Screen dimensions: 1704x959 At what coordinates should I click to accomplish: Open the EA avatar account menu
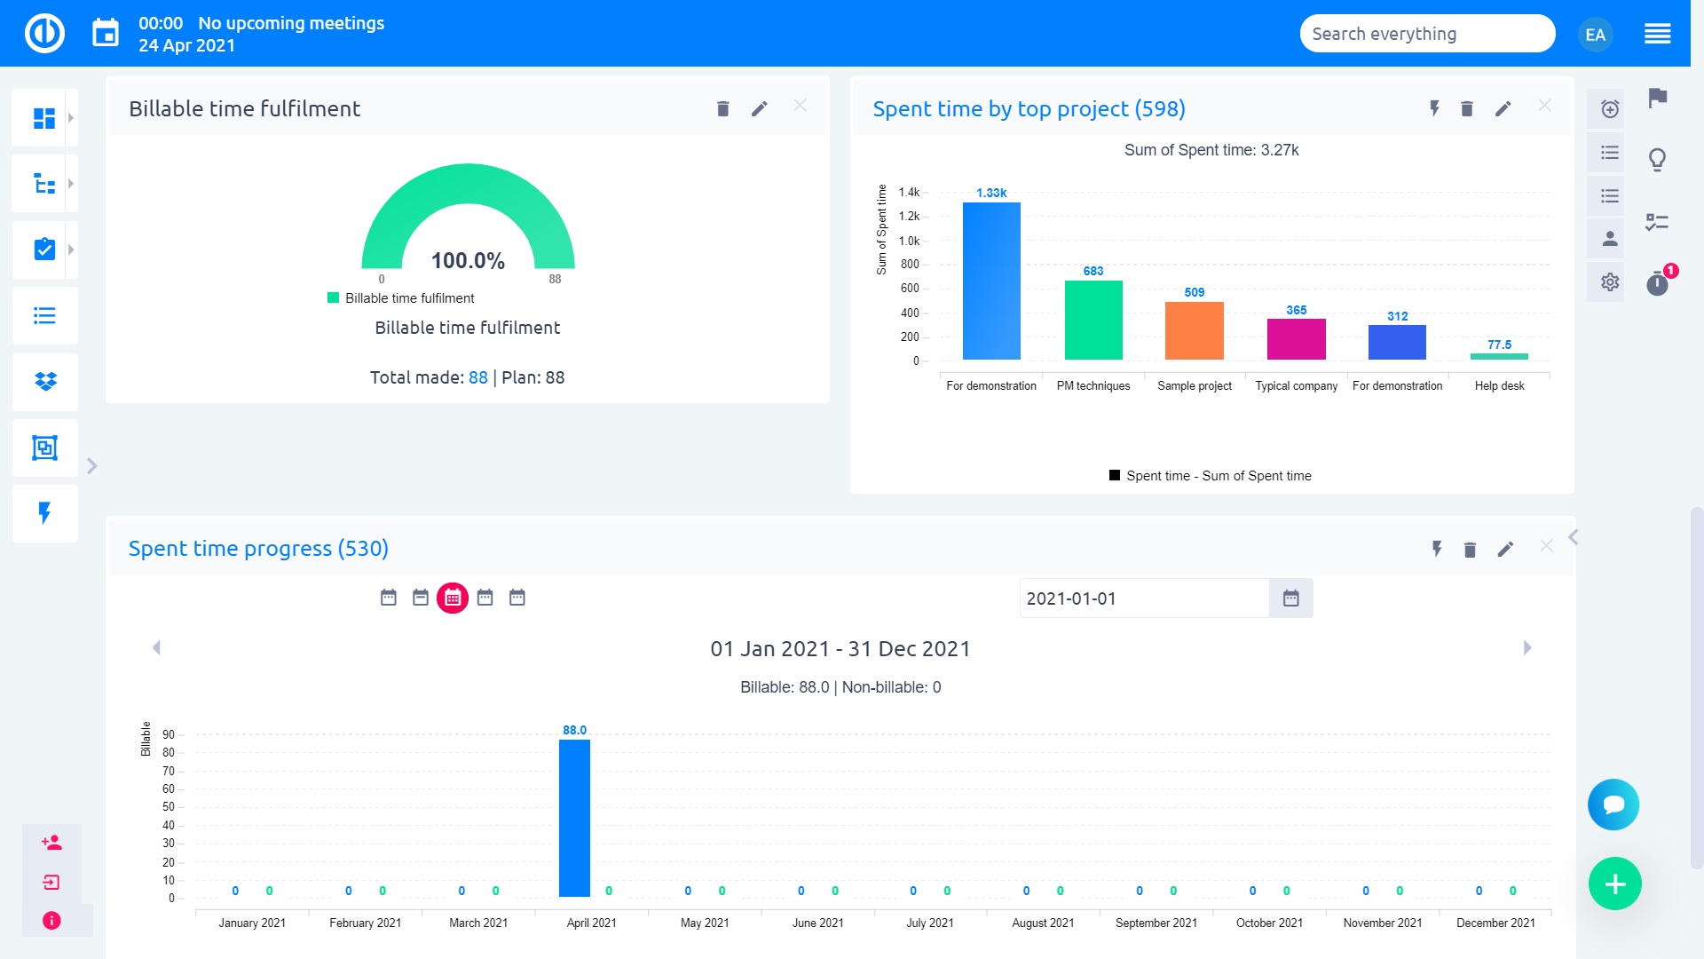coord(1596,34)
